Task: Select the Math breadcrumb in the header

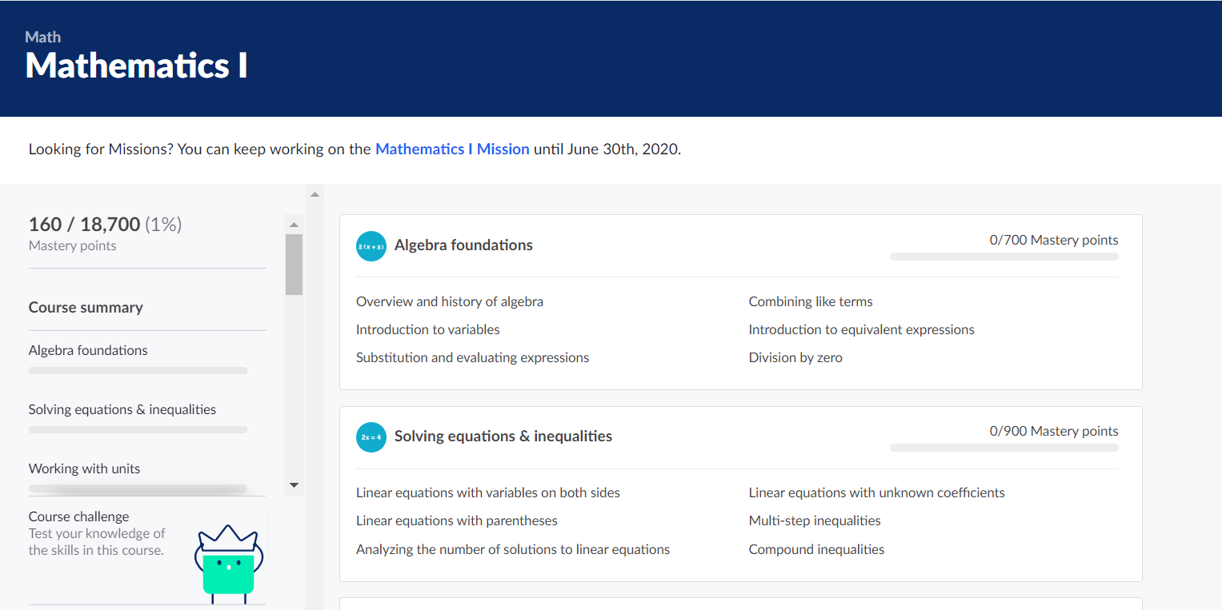Action: [43, 37]
